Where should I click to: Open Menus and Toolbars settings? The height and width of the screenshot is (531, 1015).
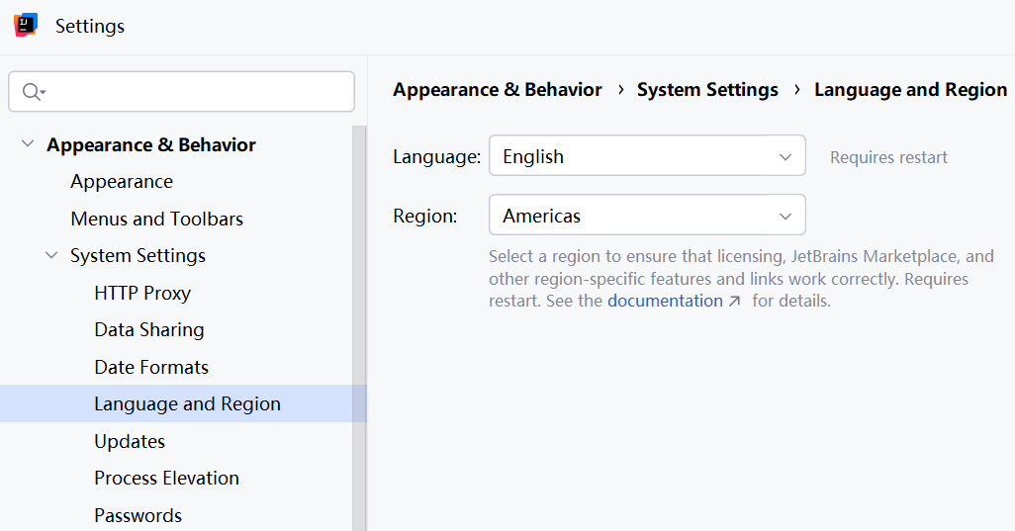tap(156, 220)
